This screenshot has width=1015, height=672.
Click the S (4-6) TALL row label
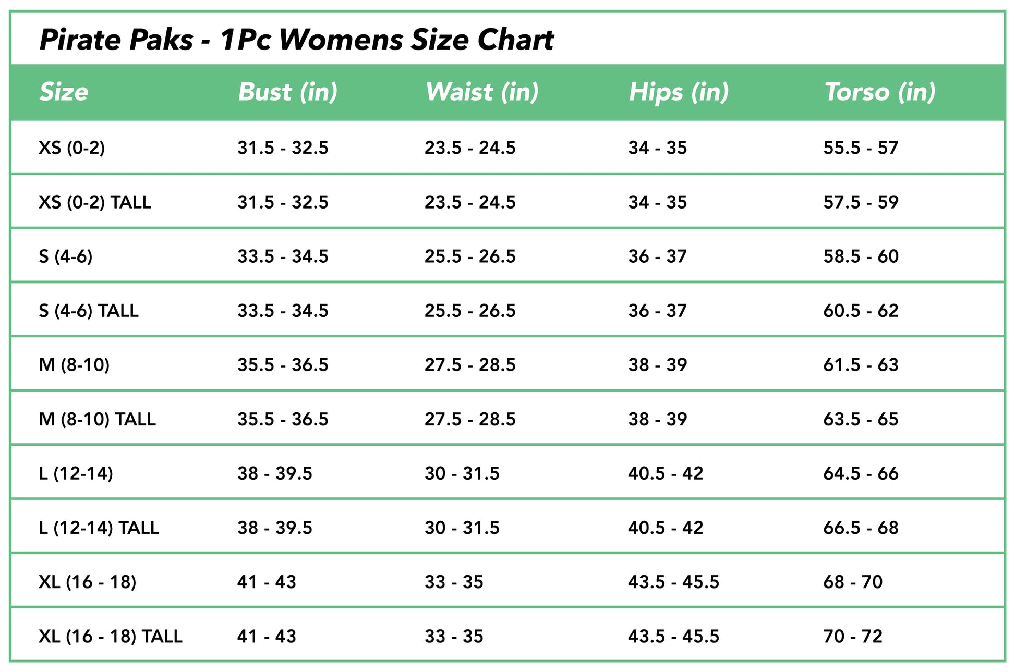[89, 311]
